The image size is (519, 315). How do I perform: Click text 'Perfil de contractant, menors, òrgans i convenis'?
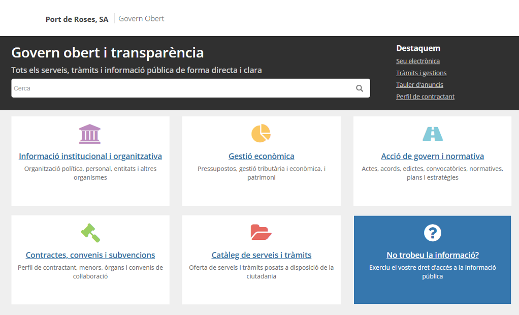click(86, 267)
